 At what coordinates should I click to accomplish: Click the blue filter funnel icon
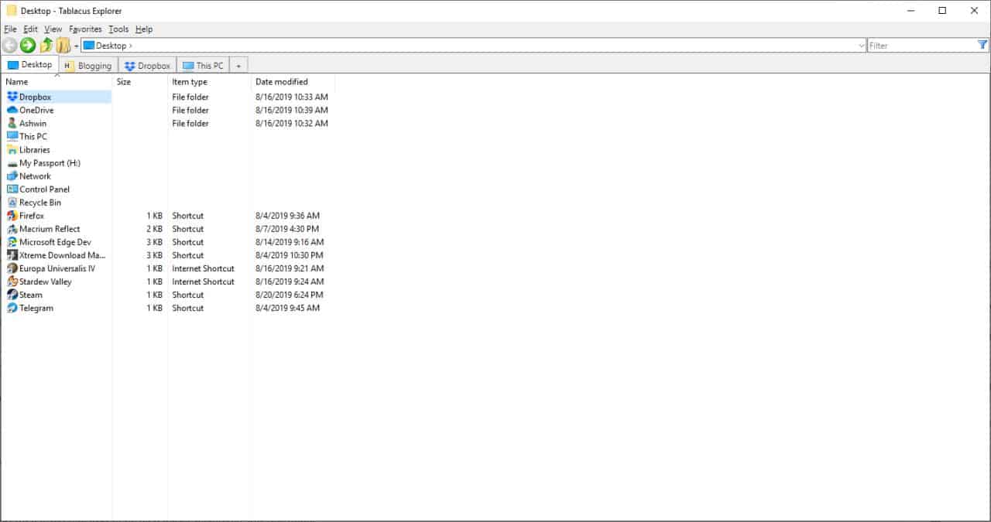click(x=984, y=45)
